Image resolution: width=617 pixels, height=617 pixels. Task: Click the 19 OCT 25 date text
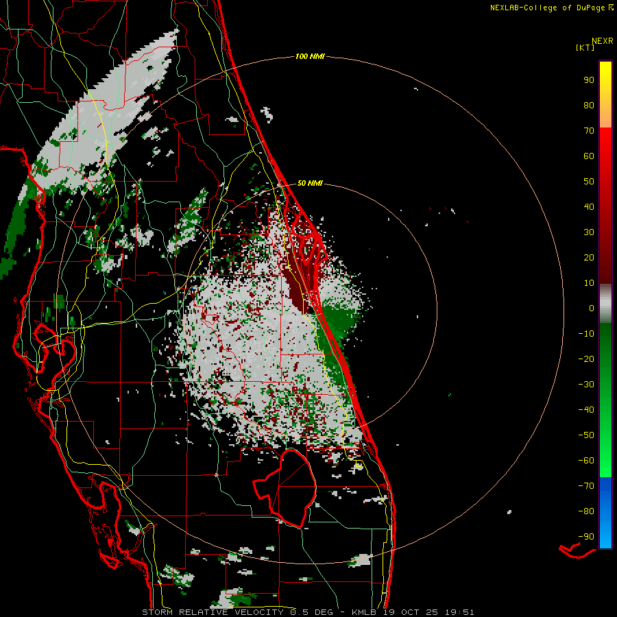(411, 612)
